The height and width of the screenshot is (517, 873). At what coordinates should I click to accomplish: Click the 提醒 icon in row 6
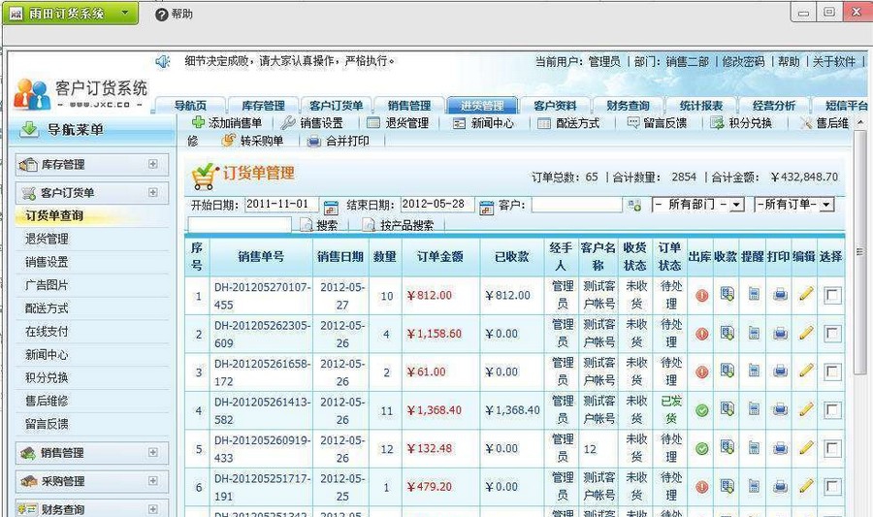click(x=754, y=486)
